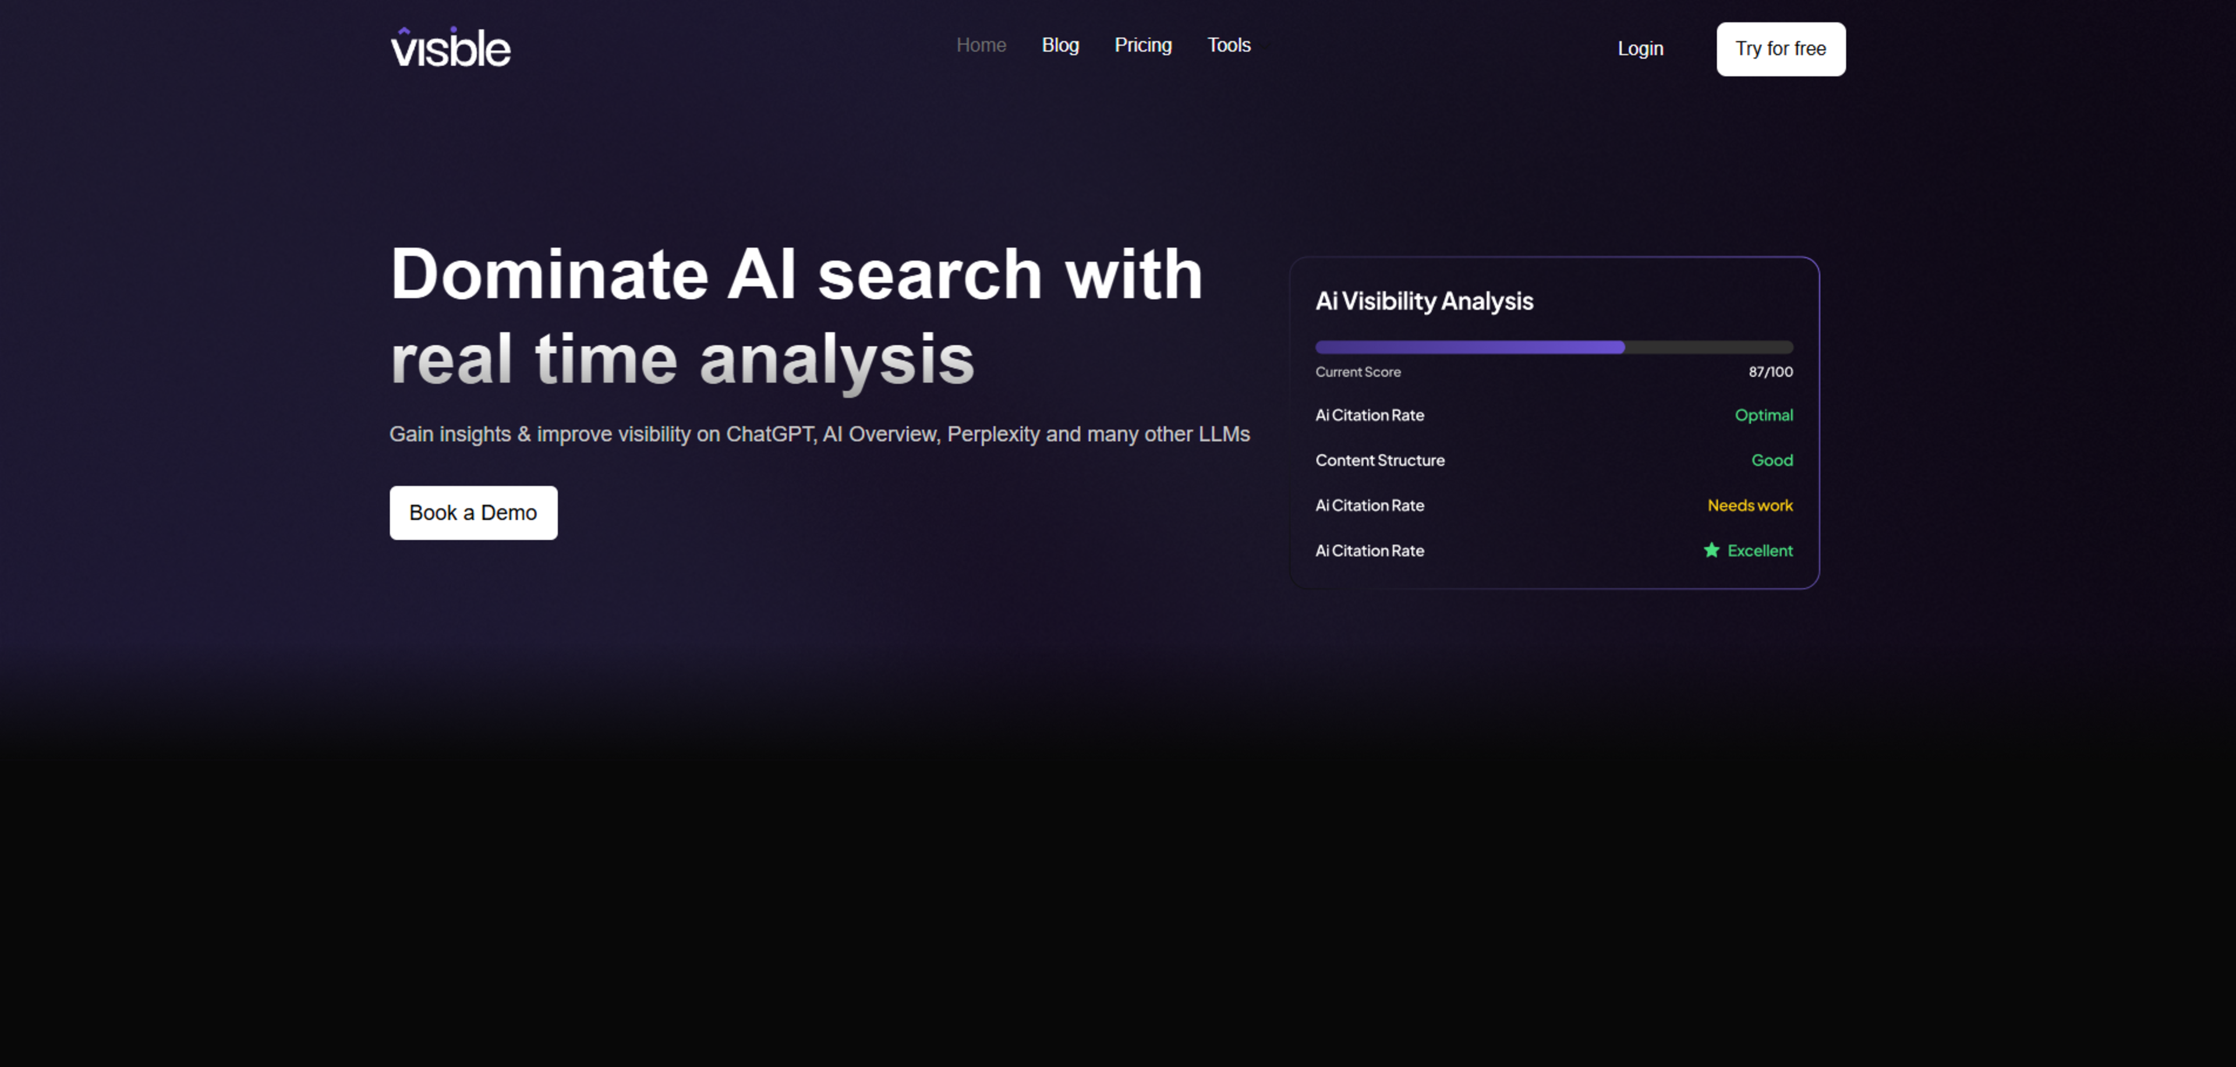This screenshot has height=1067, width=2236.
Task: Click the Dominate AI search headline
Action: point(796,316)
